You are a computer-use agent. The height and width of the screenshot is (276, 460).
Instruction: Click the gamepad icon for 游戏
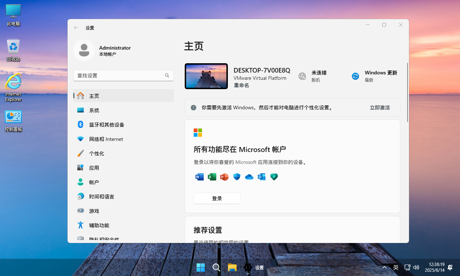(80, 211)
